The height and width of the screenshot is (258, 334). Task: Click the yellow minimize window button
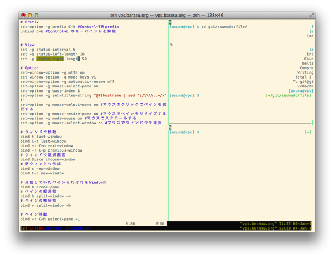click(30, 15)
